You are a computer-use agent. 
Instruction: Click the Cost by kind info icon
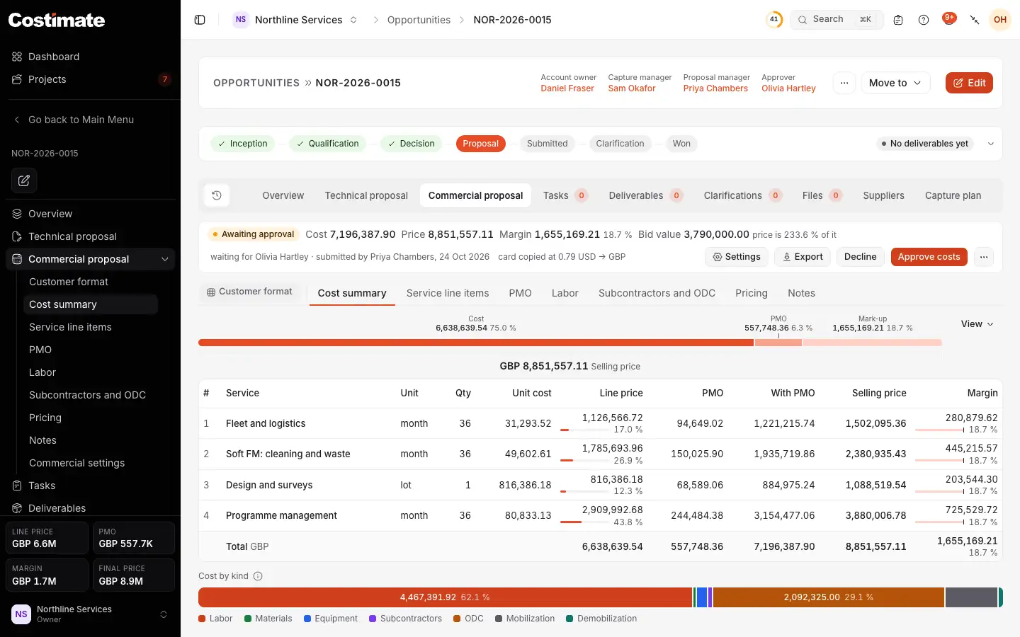(258, 576)
